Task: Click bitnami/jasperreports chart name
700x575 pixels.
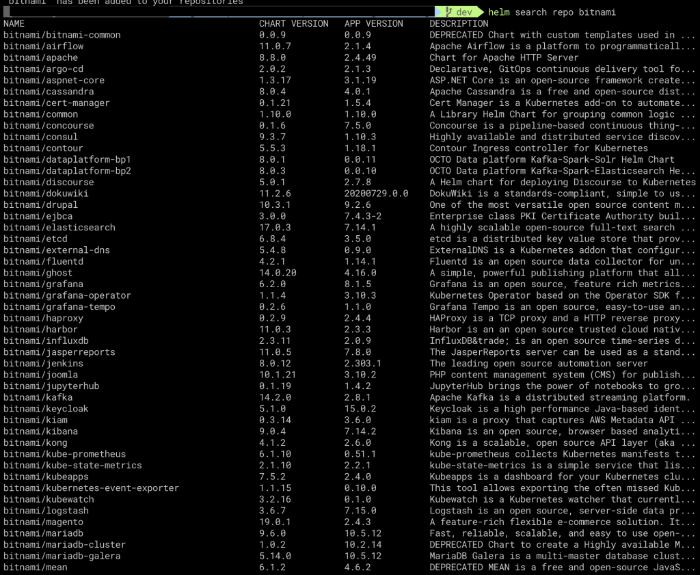Action: 59,352
